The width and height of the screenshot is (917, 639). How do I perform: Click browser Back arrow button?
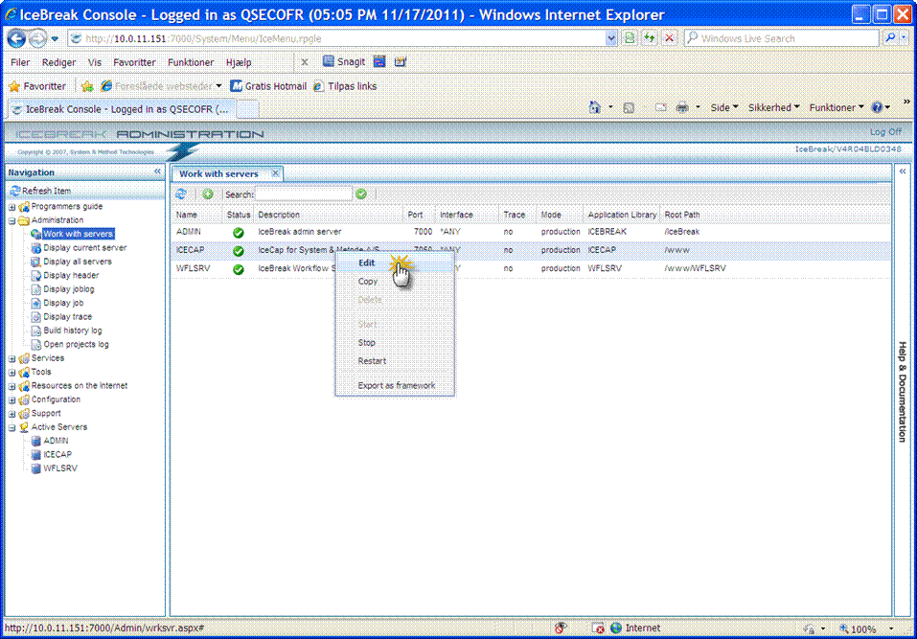(16, 38)
